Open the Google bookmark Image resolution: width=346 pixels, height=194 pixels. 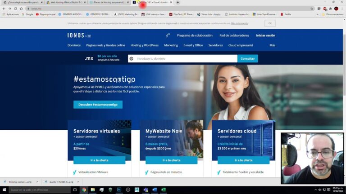[x=27, y=14]
